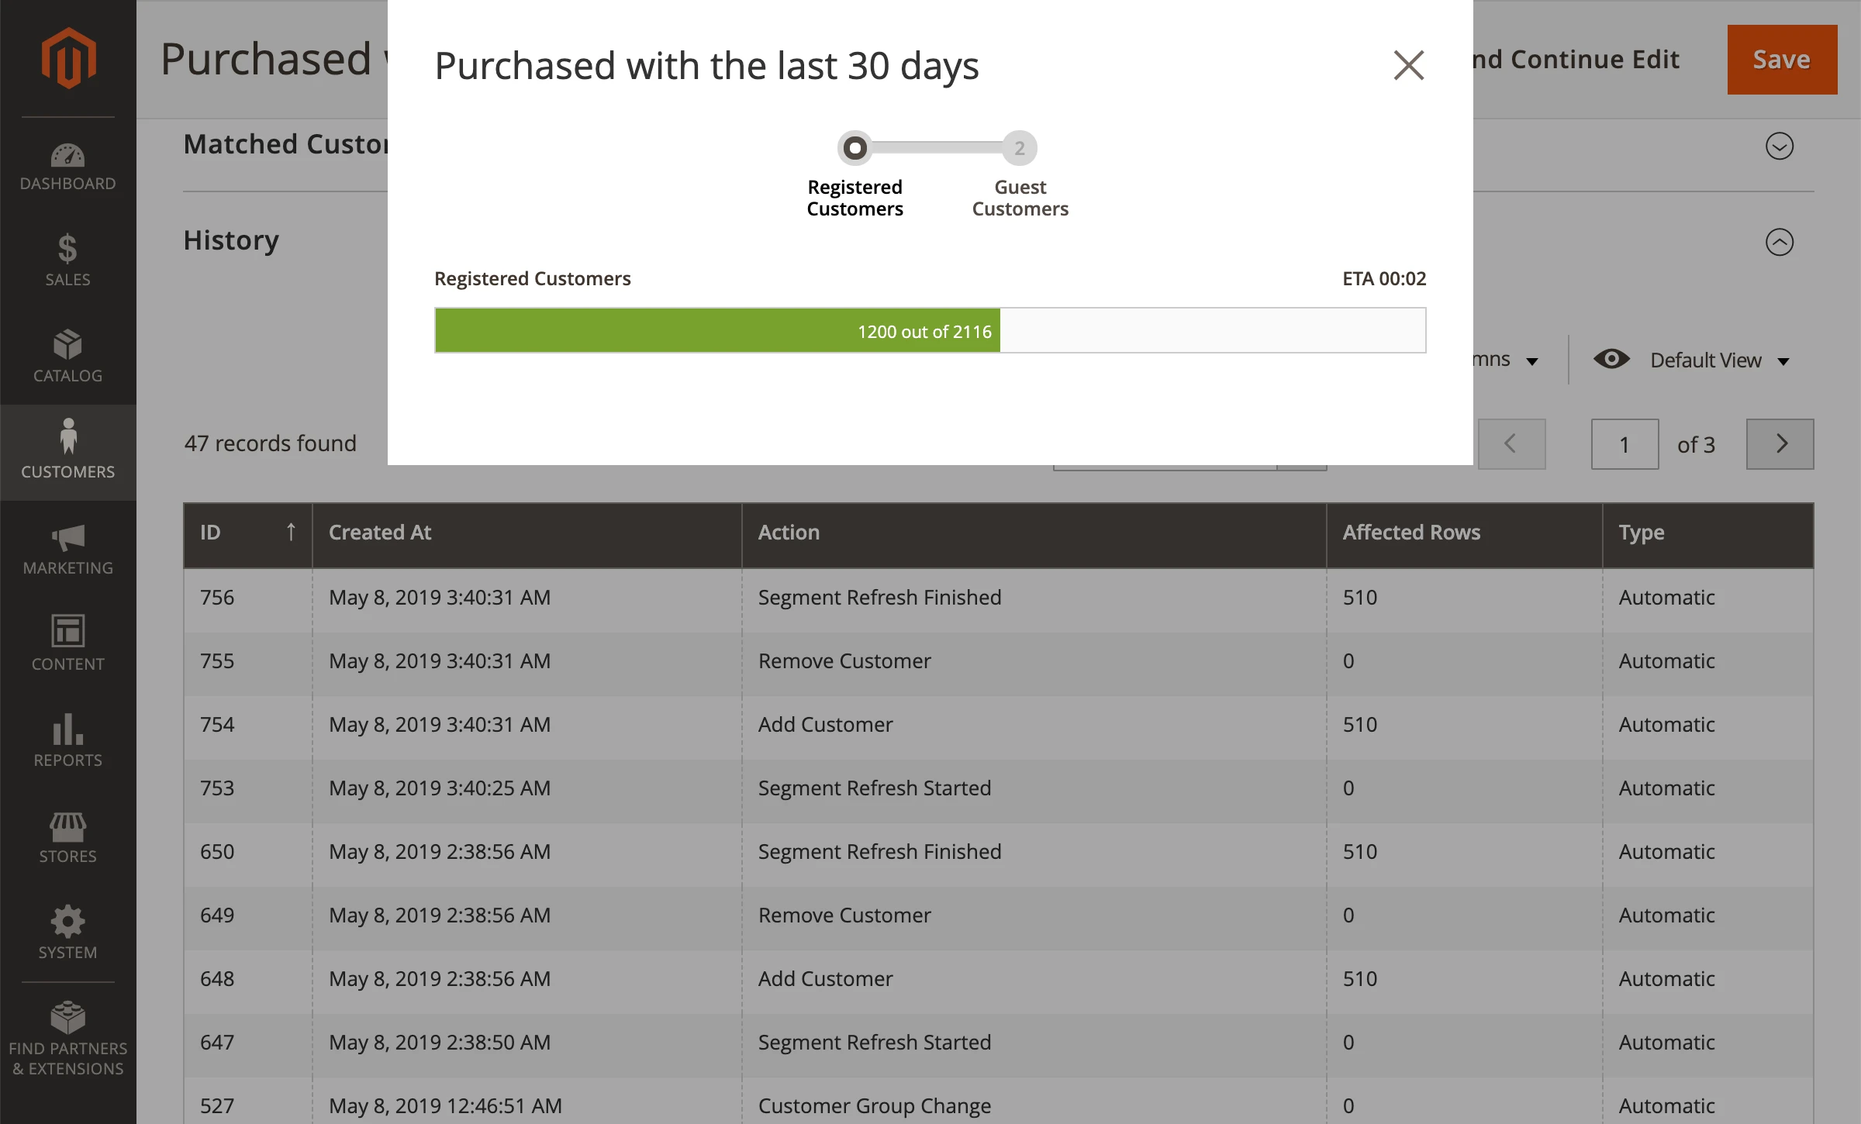Collapse the History section chevron
Image resolution: width=1861 pixels, height=1124 pixels.
(x=1779, y=242)
